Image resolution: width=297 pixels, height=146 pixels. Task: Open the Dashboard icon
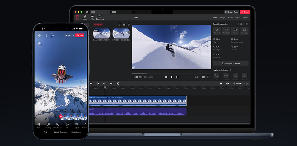pos(100,17)
